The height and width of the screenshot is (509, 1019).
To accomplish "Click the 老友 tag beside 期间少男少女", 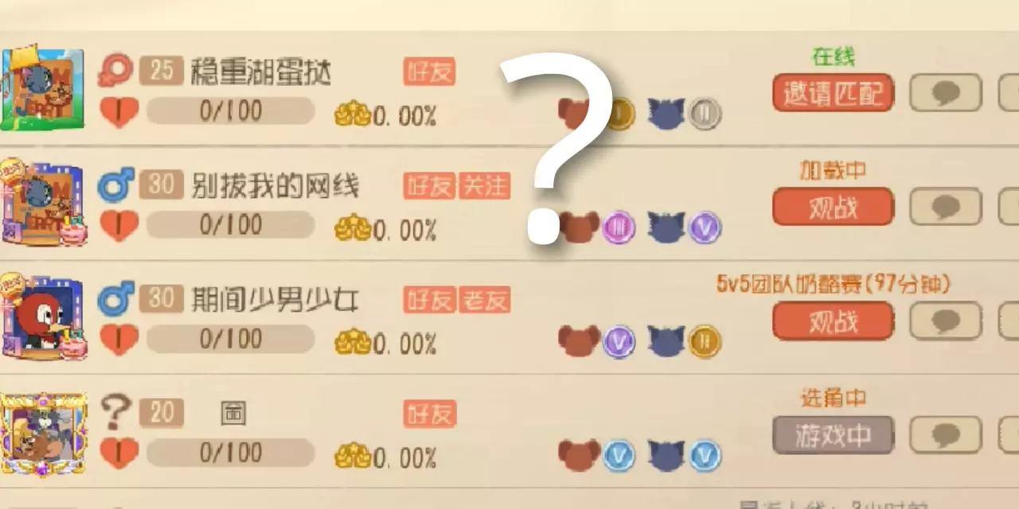I will coord(484,300).
